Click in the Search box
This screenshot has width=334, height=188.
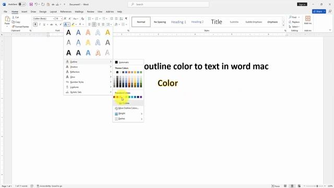click(x=168, y=4)
